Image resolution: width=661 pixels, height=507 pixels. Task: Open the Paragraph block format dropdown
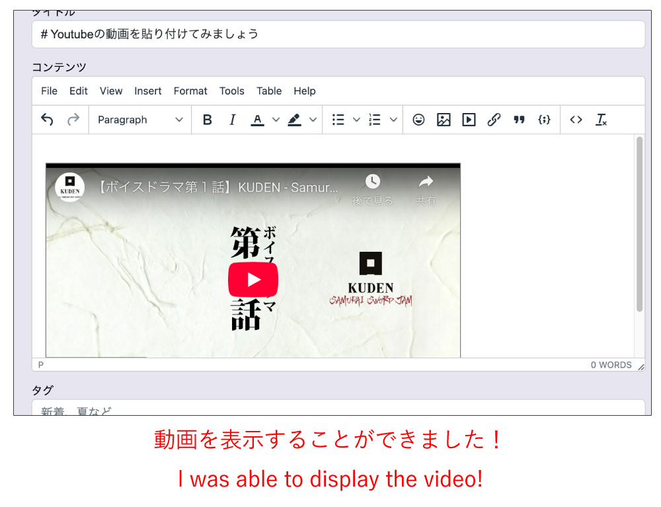click(x=140, y=120)
